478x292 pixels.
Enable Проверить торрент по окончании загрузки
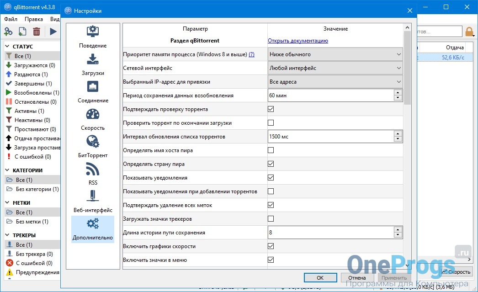click(x=271, y=122)
